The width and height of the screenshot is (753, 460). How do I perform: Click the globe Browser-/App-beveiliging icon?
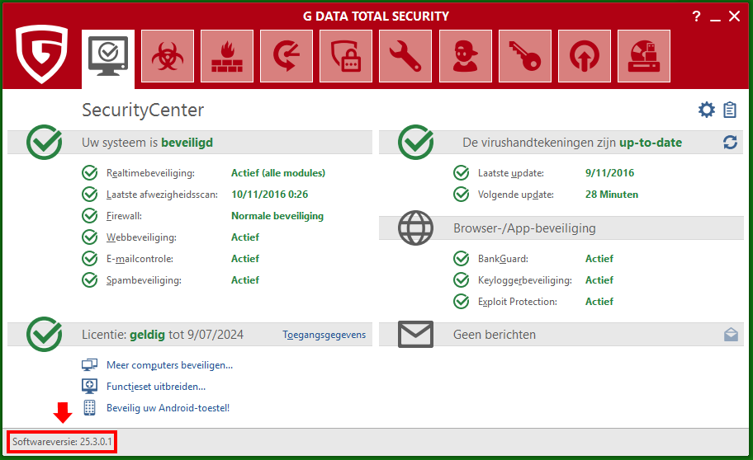coord(415,228)
